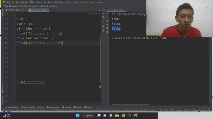Open the Project tool window sidebar button
The height and width of the screenshot is (119, 213).
pos(3,12)
